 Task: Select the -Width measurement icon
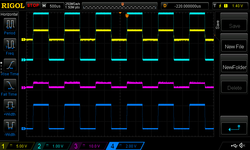pos(10,126)
